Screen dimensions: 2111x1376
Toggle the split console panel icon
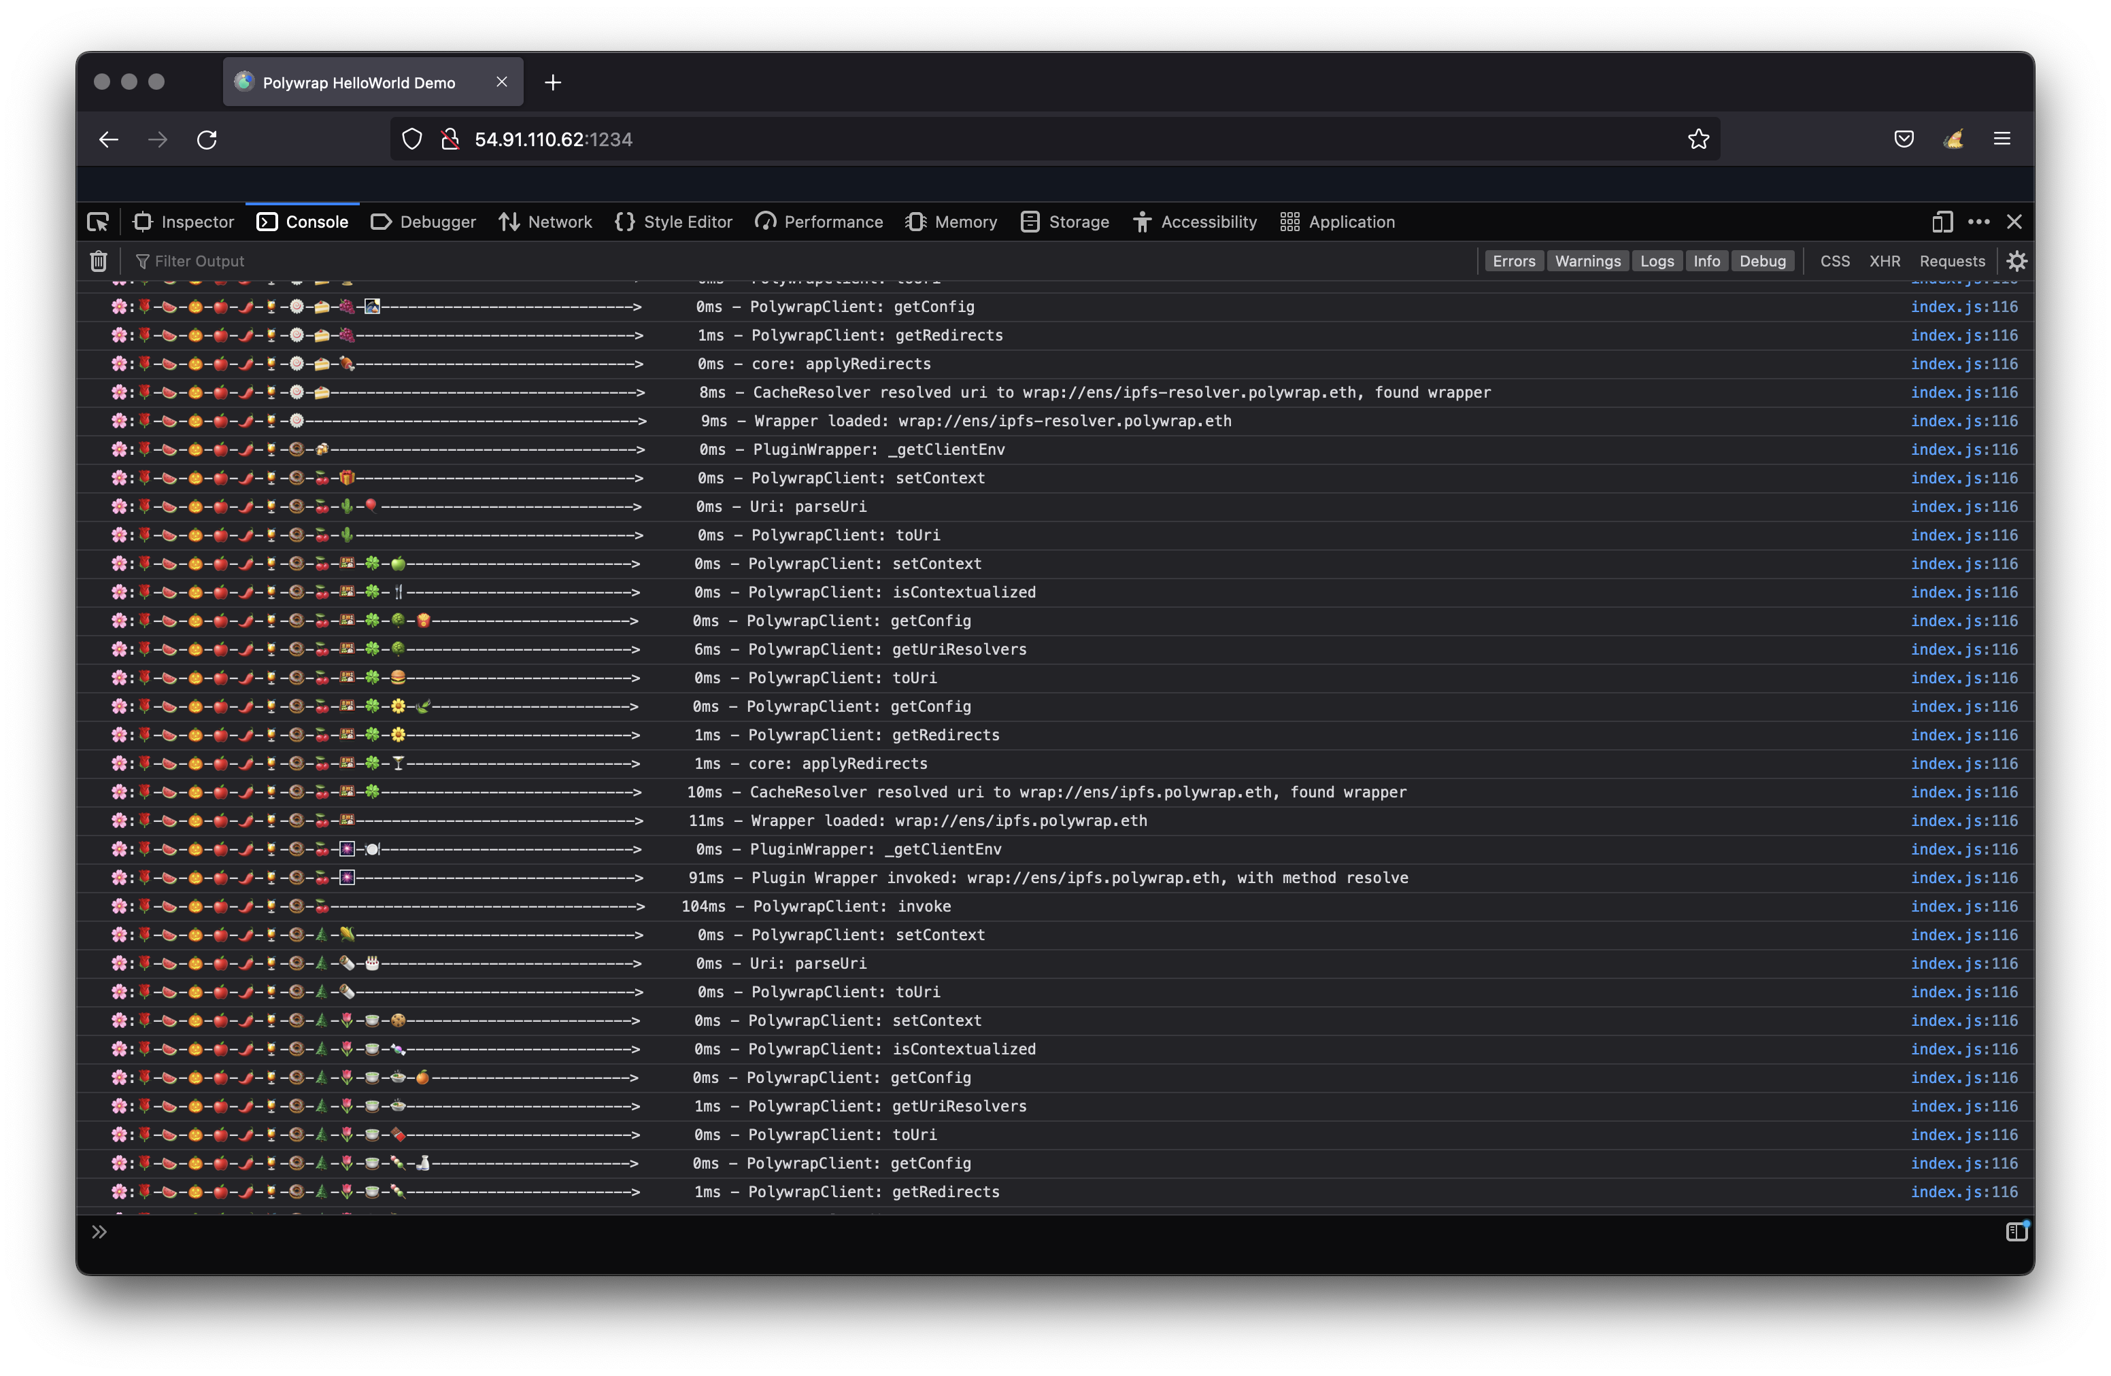click(2017, 1231)
